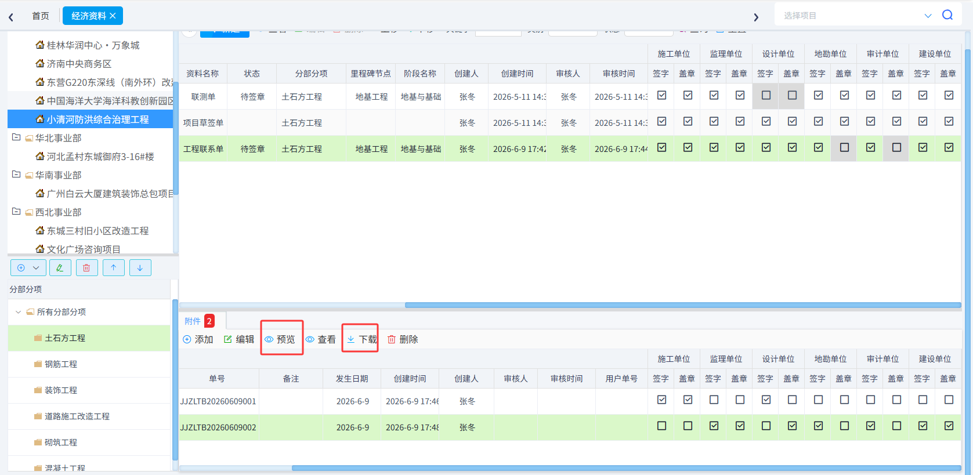Move item up arrow button
Screen dimensions: 973x475
(114, 267)
